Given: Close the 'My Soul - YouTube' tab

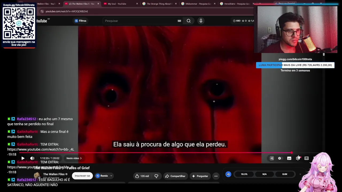Looking at the screenshot, I should click(137, 4).
